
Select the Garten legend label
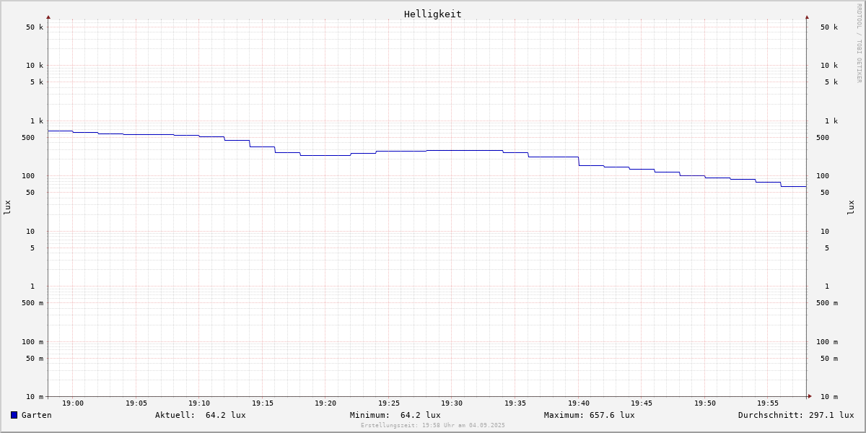pyautogui.click(x=37, y=415)
